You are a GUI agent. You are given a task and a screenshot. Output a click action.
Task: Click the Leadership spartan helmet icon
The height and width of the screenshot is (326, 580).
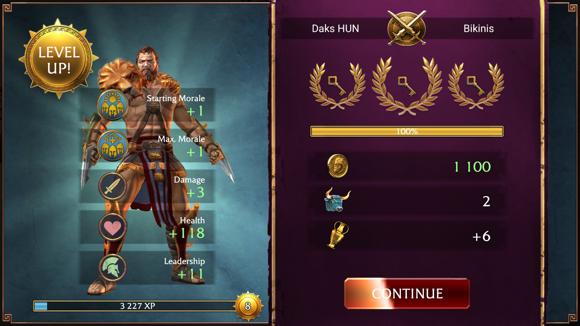pyautogui.click(x=113, y=268)
